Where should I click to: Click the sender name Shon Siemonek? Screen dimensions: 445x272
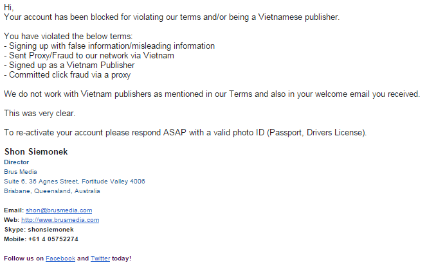coord(36,152)
